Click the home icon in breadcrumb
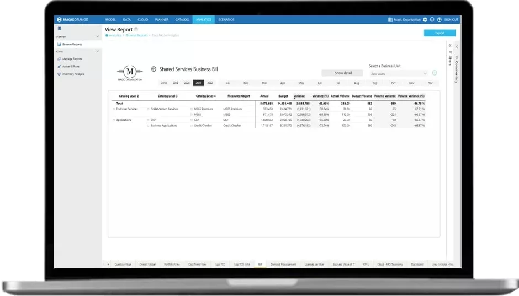The image size is (519, 296). pyautogui.click(x=107, y=35)
